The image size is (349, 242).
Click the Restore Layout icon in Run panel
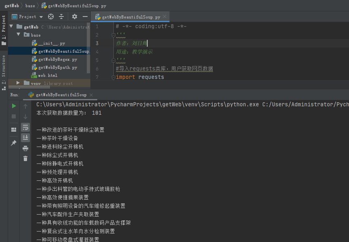(14, 130)
